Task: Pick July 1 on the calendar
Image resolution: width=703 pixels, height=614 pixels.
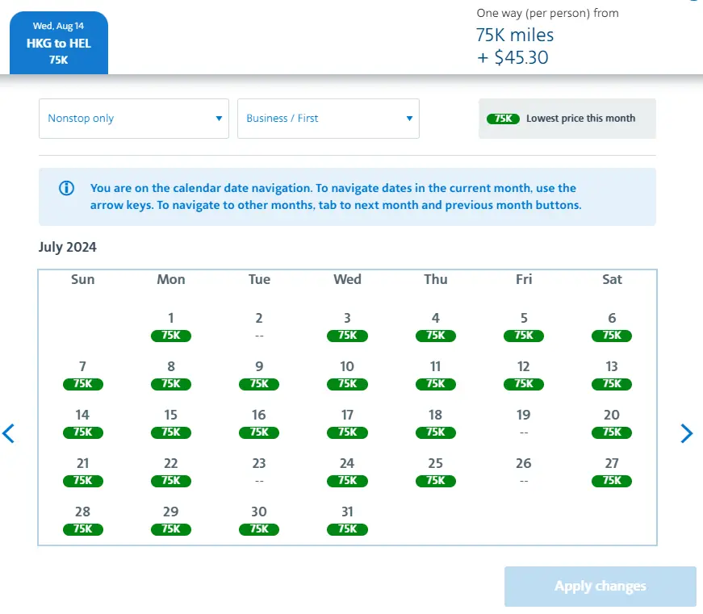Action: click(170, 326)
